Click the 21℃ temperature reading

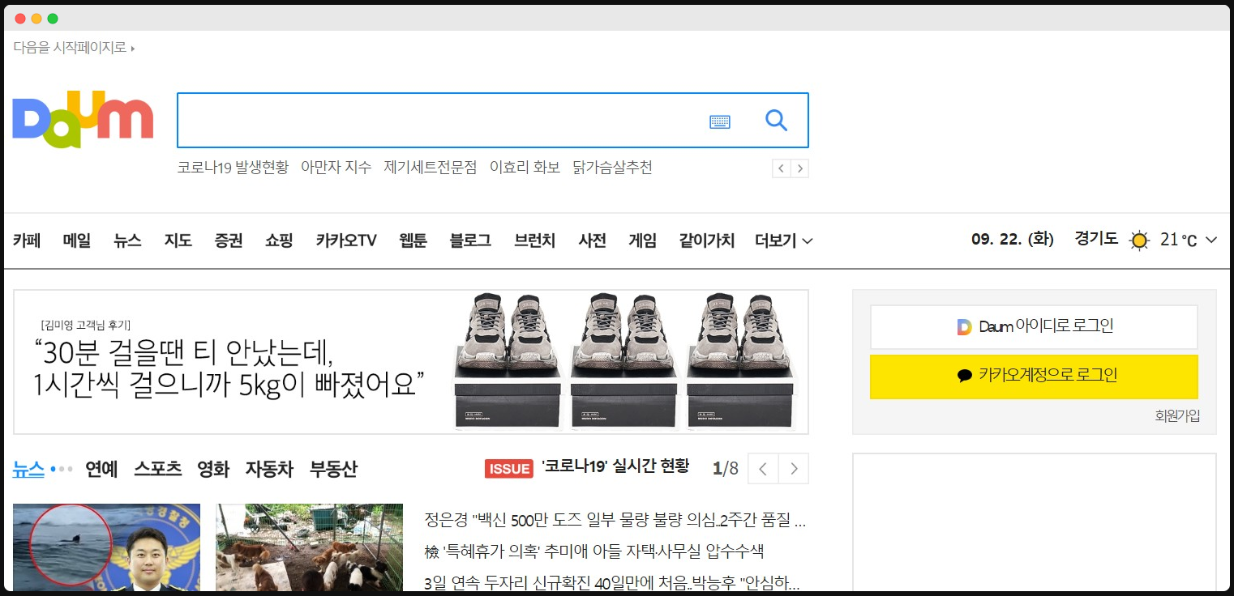coord(1178,241)
